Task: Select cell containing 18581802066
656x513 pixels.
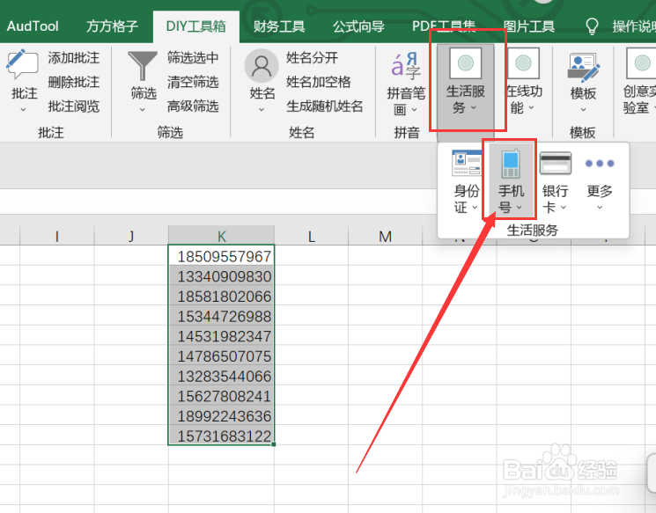Action: point(221,296)
